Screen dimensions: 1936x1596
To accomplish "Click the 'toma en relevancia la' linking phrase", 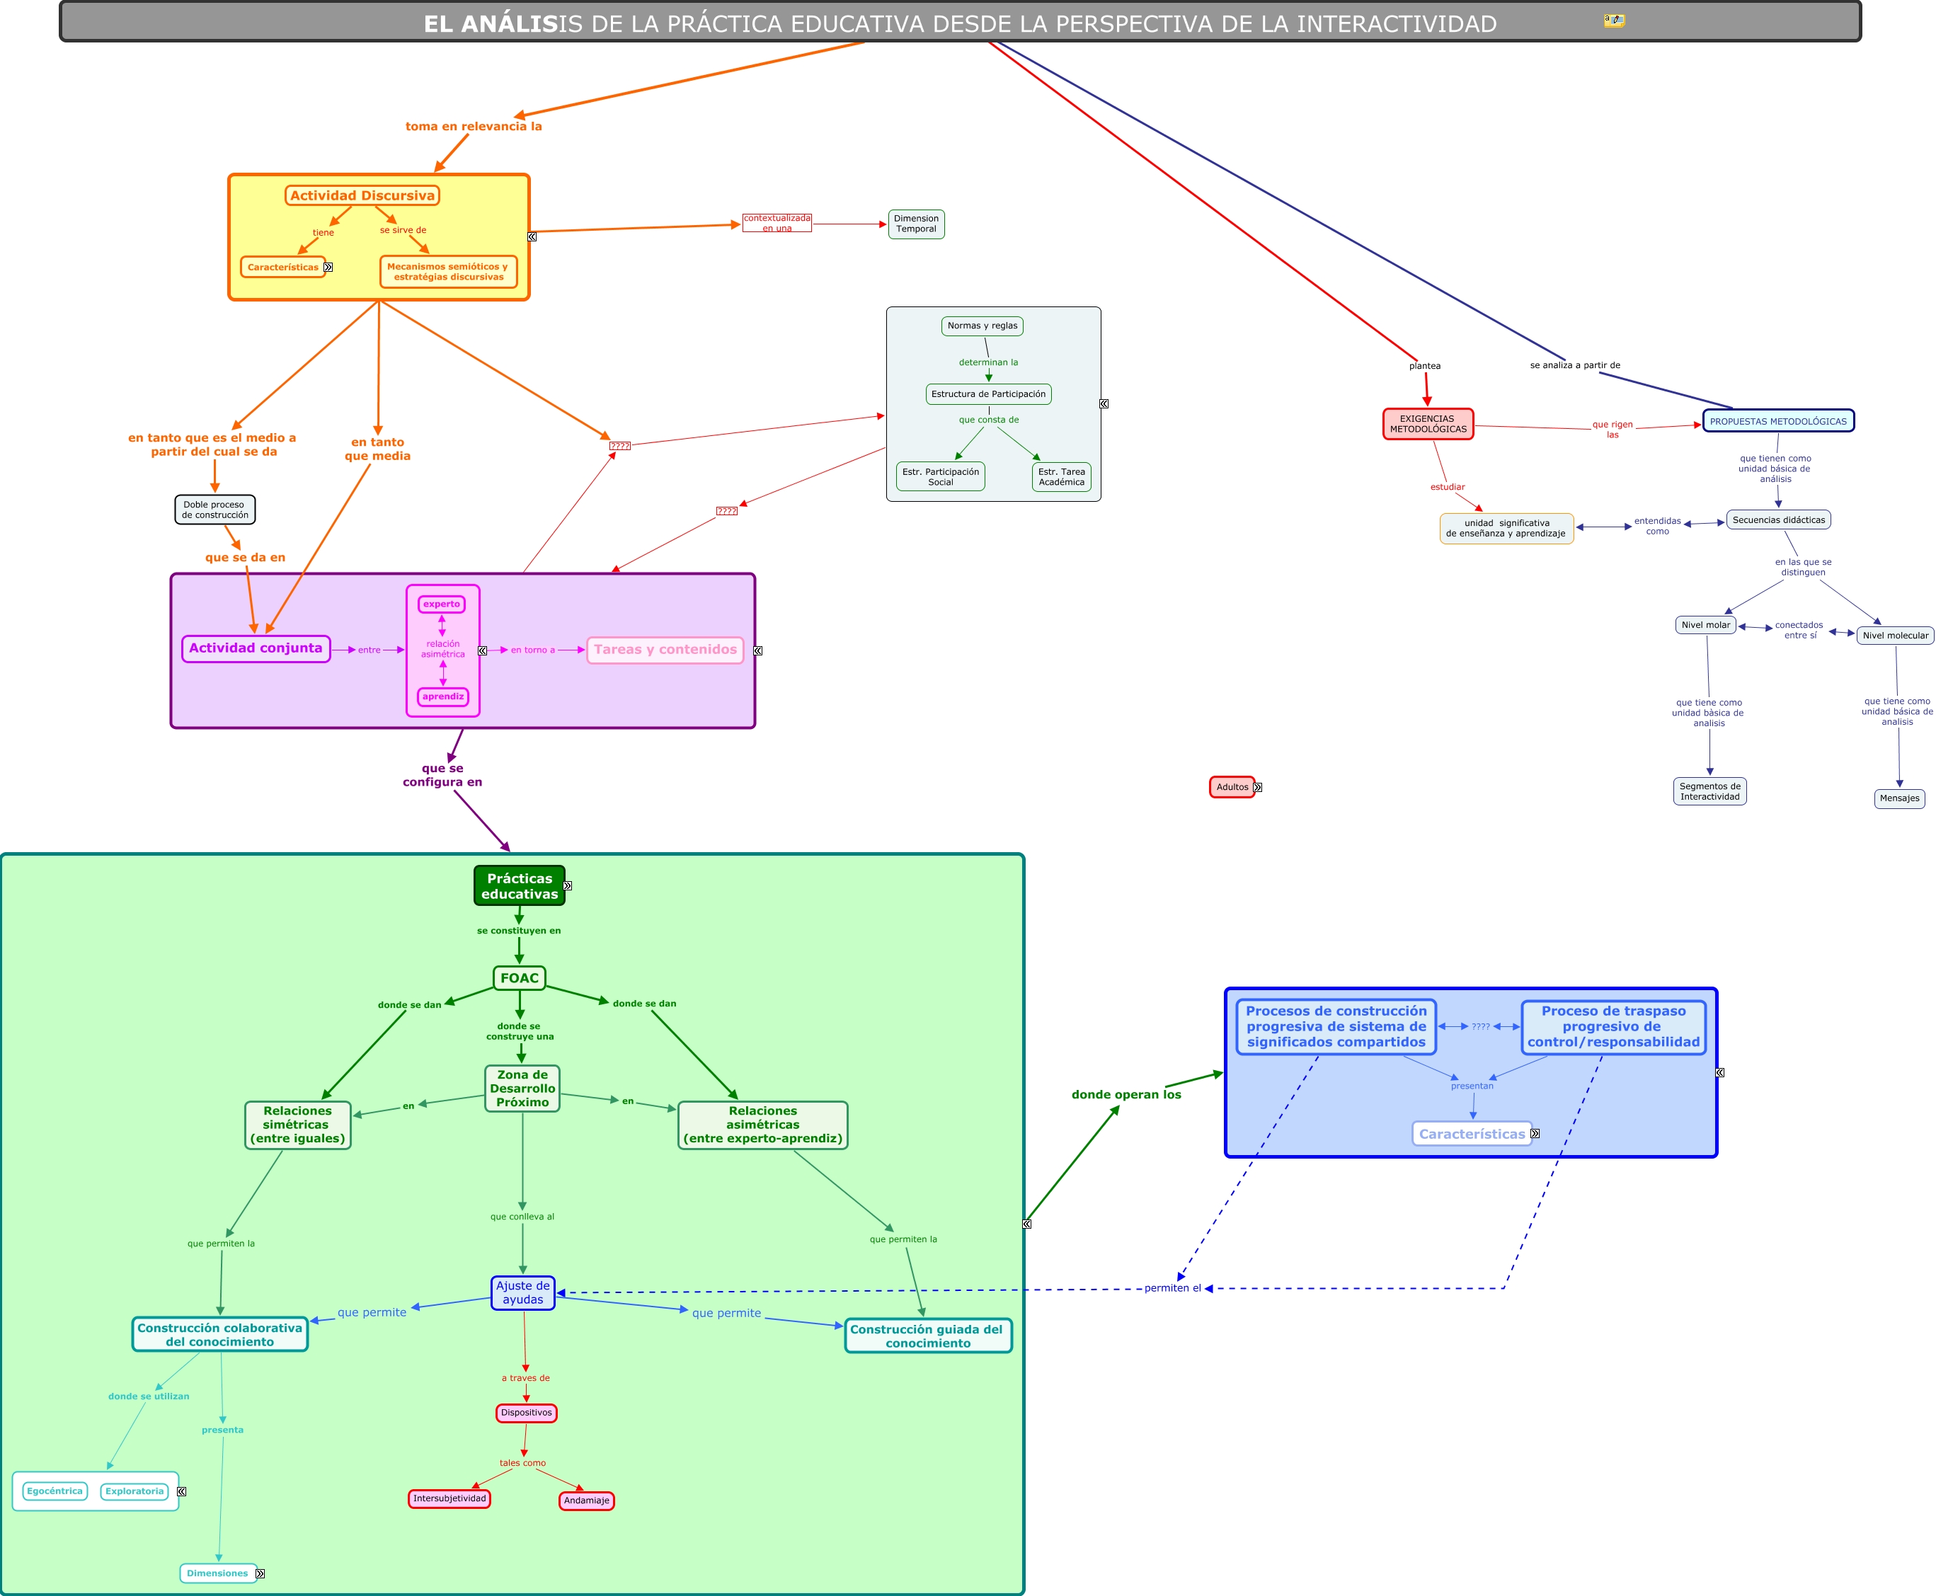I will (474, 127).
